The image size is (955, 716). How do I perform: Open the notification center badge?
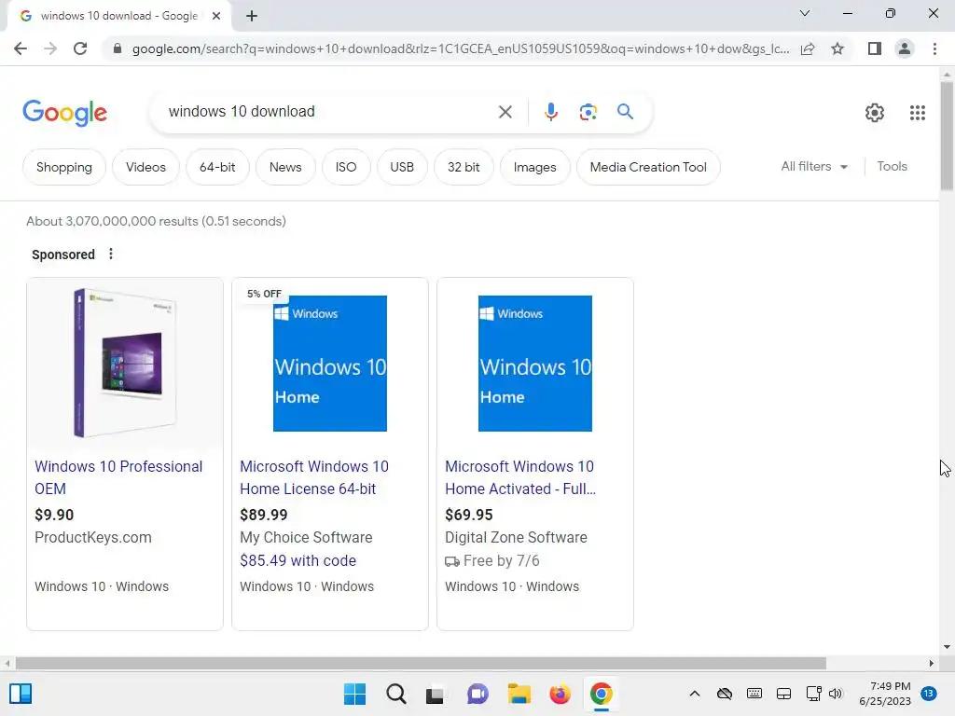[x=929, y=694]
